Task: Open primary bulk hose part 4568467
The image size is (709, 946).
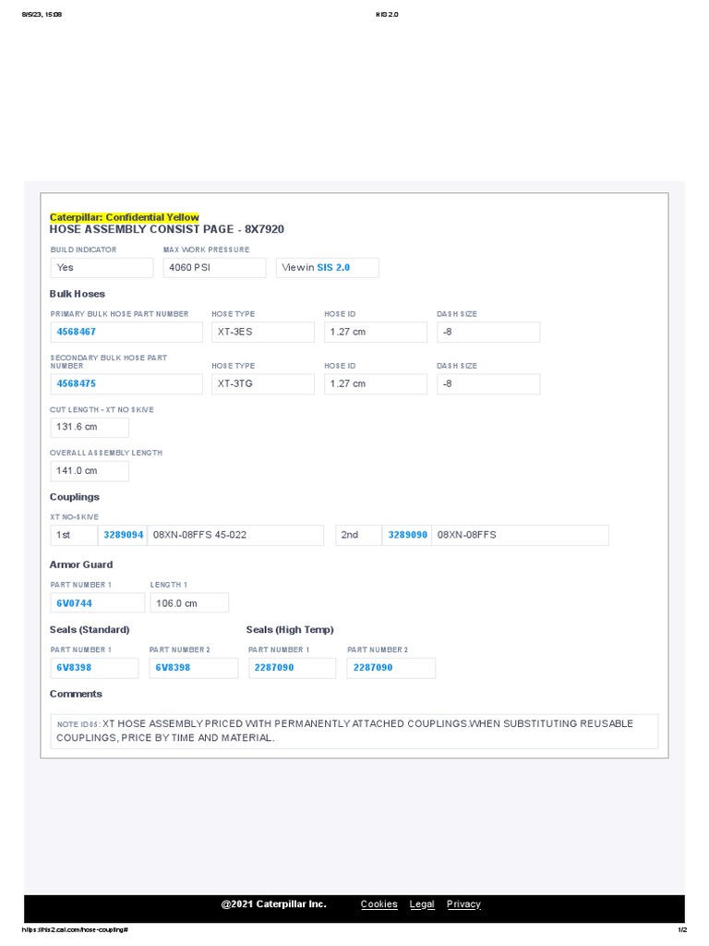Action: pyautogui.click(x=76, y=332)
